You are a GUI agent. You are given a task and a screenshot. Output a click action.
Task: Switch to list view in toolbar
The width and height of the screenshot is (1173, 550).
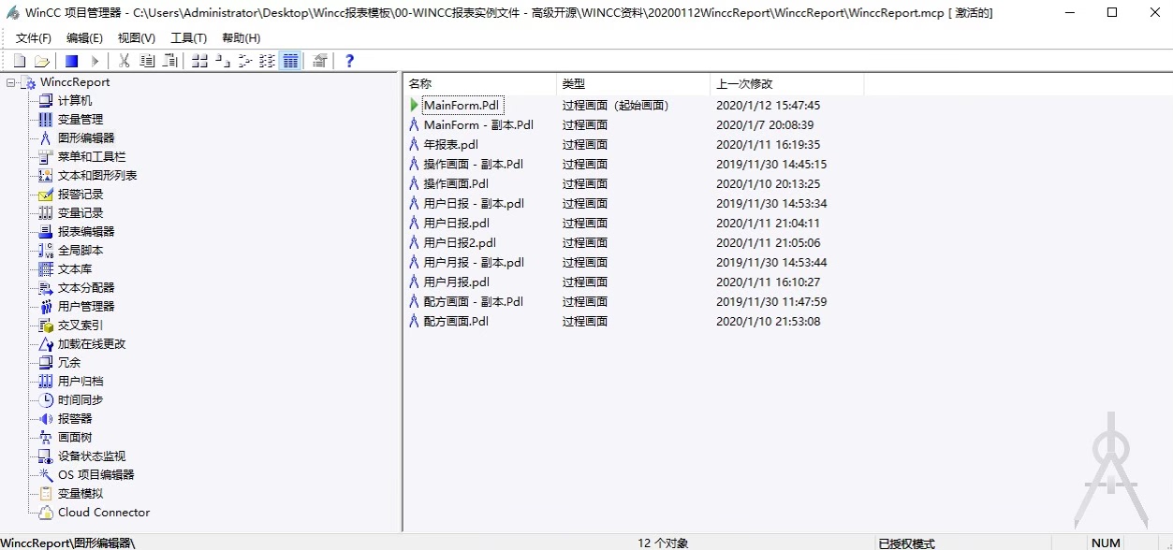click(x=245, y=61)
